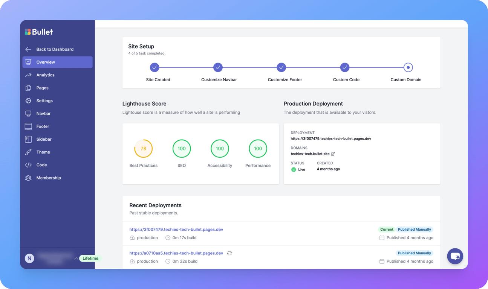This screenshot has height=289, width=488.
Task: Click the Analytics trend line icon
Action: click(28, 75)
